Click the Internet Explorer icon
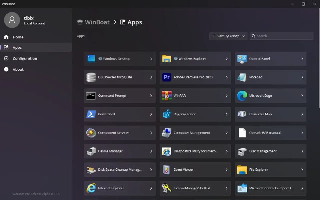This screenshot has height=200, width=320. [91, 188]
